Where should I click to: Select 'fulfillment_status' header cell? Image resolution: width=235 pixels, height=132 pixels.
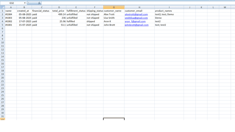click(76, 11)
